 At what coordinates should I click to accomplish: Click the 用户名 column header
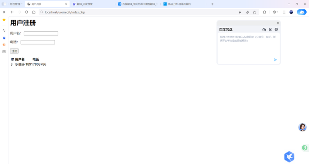click(x=20, y=59)
